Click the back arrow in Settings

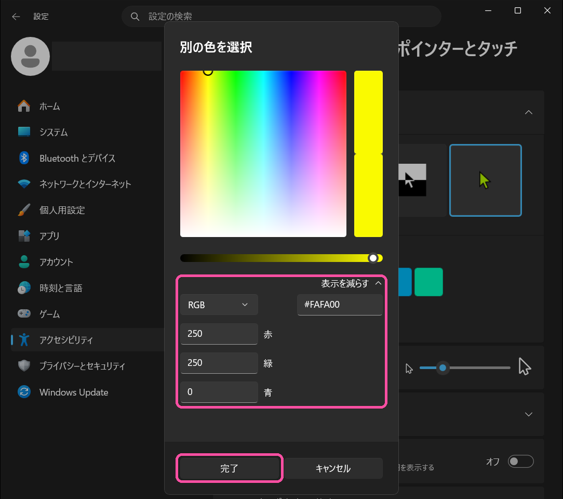click(x=16, y=17)
